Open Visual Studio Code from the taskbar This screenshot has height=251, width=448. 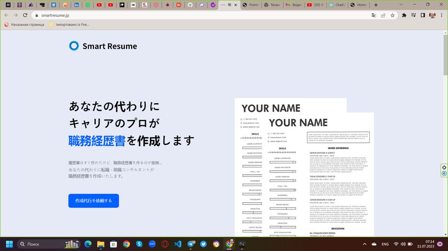(178, 244)
